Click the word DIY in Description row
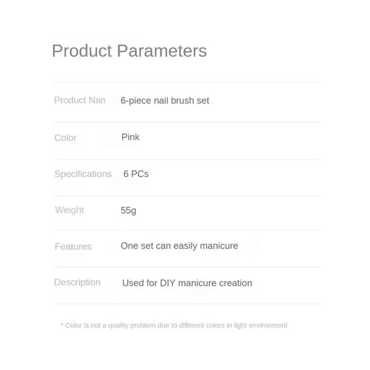Image resolution: width=370 pixels, height=370 pixels. [x=168, y=283]
